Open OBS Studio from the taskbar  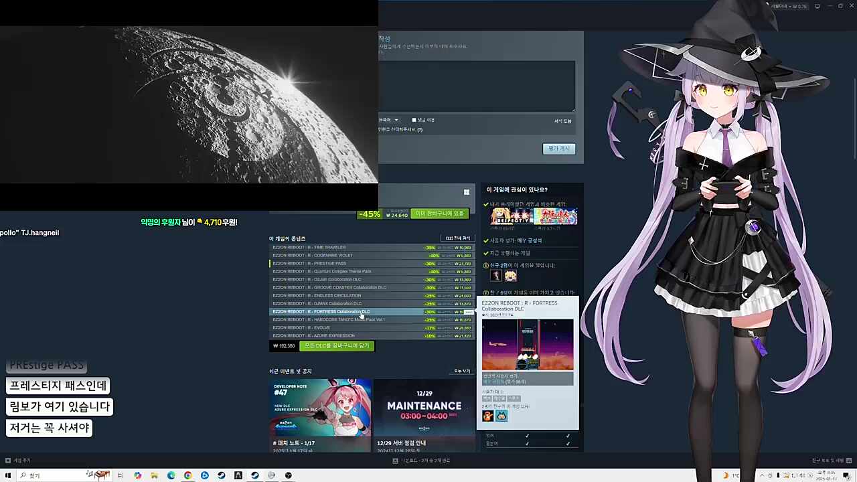[288, 475]
